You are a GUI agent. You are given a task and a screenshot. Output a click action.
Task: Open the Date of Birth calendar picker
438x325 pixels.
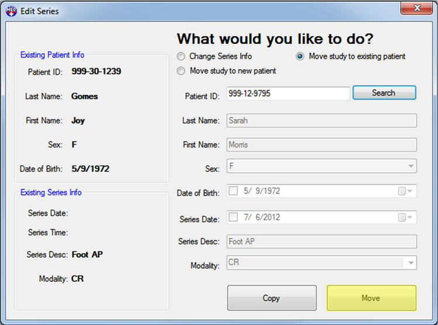pos(405,191)
